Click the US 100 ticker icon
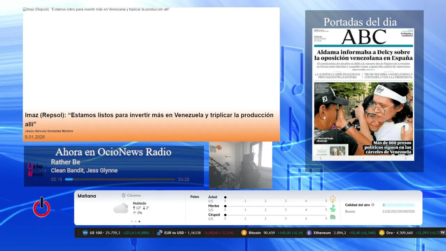Screen dimensions: 446x251 85,233
